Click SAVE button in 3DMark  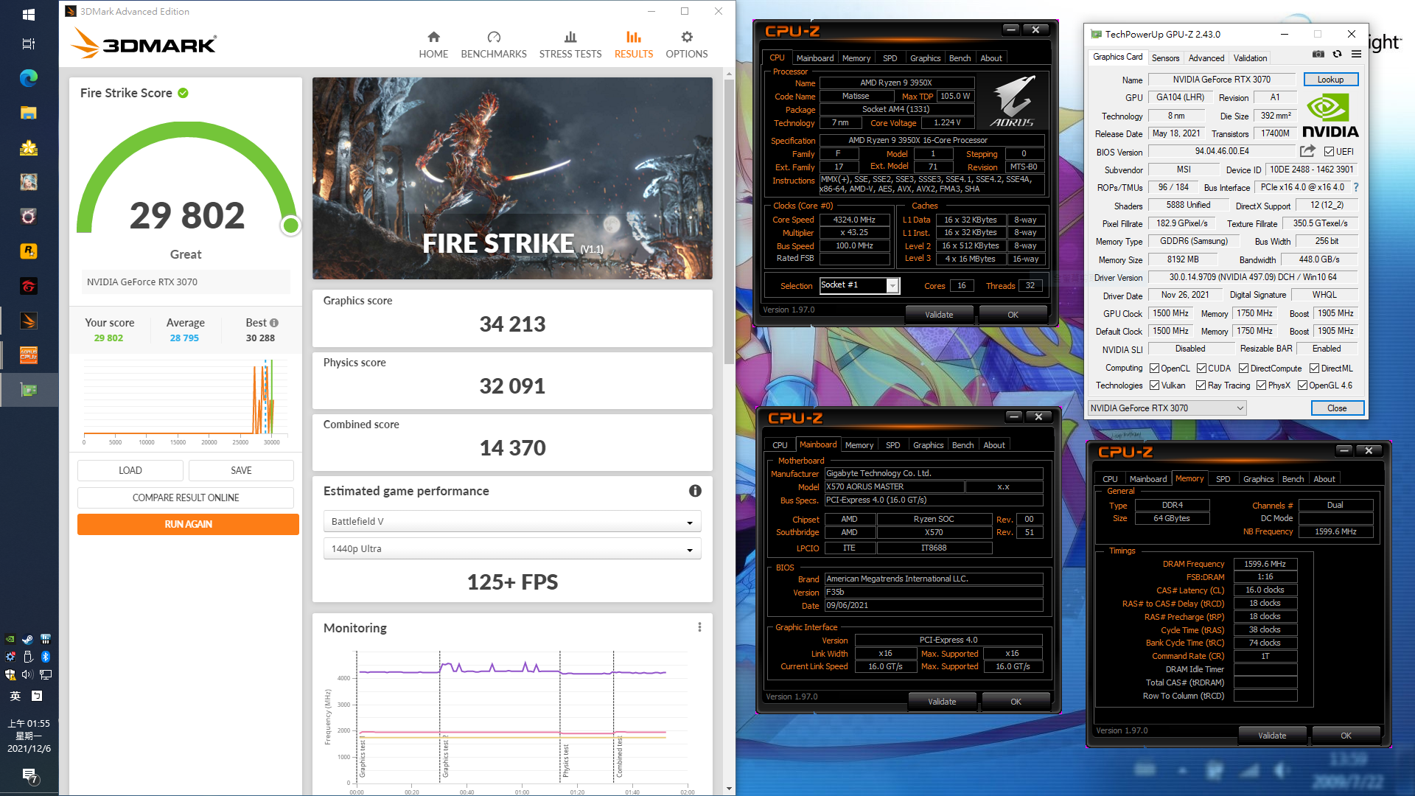(241, 470)
